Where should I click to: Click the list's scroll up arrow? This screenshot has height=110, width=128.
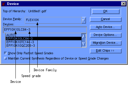click(x=84, y=36)
